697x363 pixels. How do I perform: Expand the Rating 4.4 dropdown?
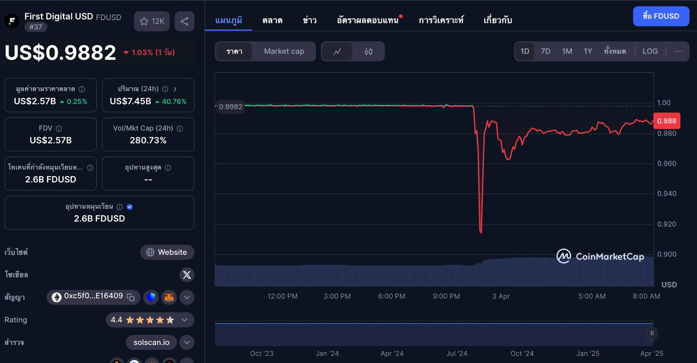click(185, 320)
